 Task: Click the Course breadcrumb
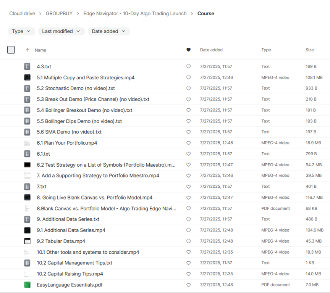pos(206,13)
